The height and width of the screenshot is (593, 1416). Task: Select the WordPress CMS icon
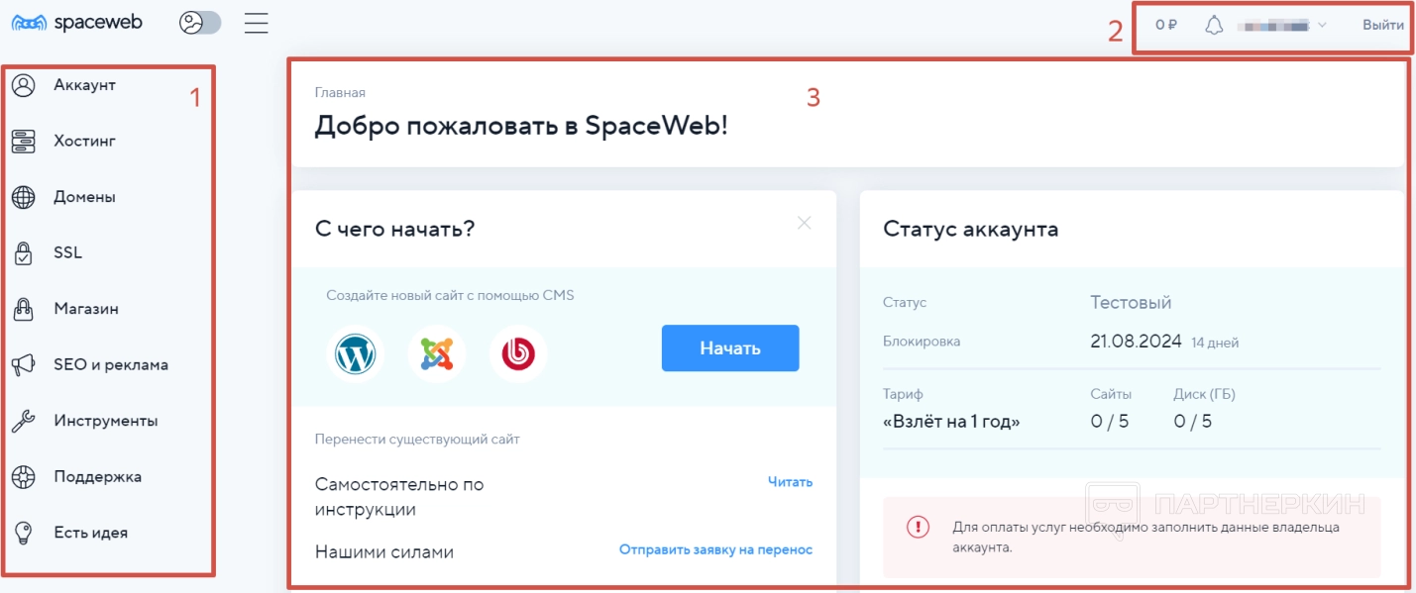point(356,353)
